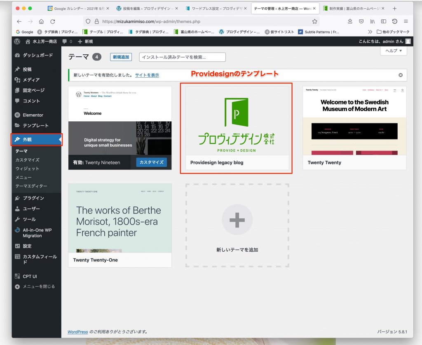Dismiss the theme activated notice

400,75
